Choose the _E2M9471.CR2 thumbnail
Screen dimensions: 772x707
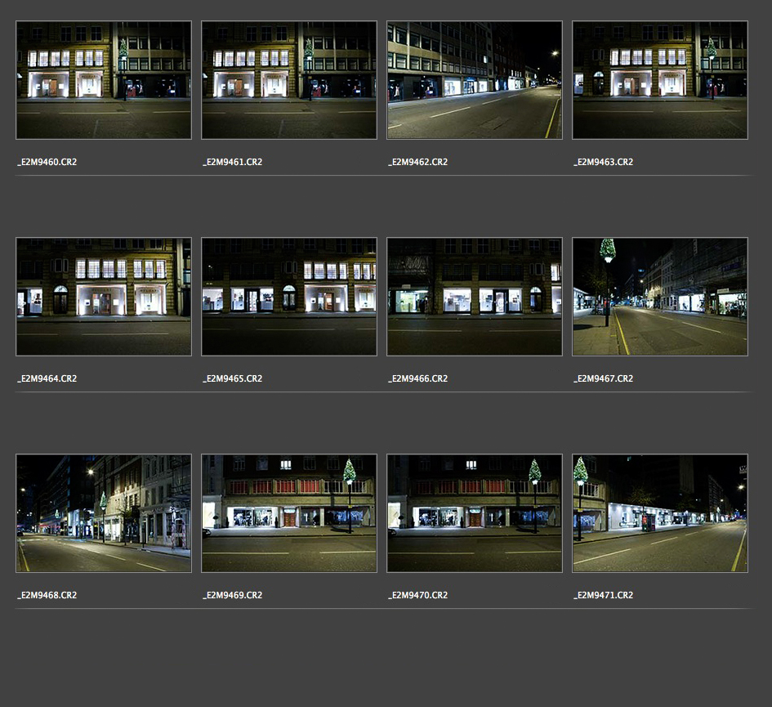[660, 513]
